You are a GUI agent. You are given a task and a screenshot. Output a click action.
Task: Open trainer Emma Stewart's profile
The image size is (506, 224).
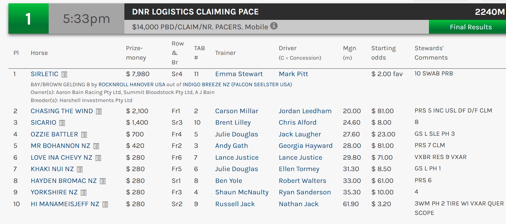pyautogui.click(x=239, y=74)
